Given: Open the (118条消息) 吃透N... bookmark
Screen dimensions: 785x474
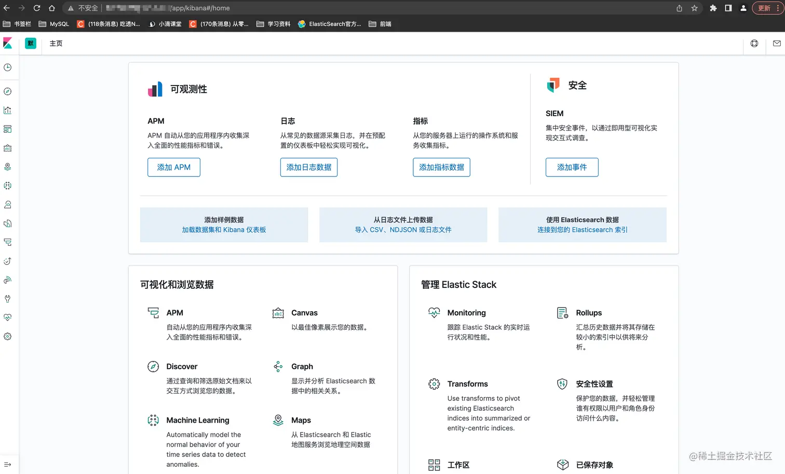Looking at the screenshot, I should (109, 24).
